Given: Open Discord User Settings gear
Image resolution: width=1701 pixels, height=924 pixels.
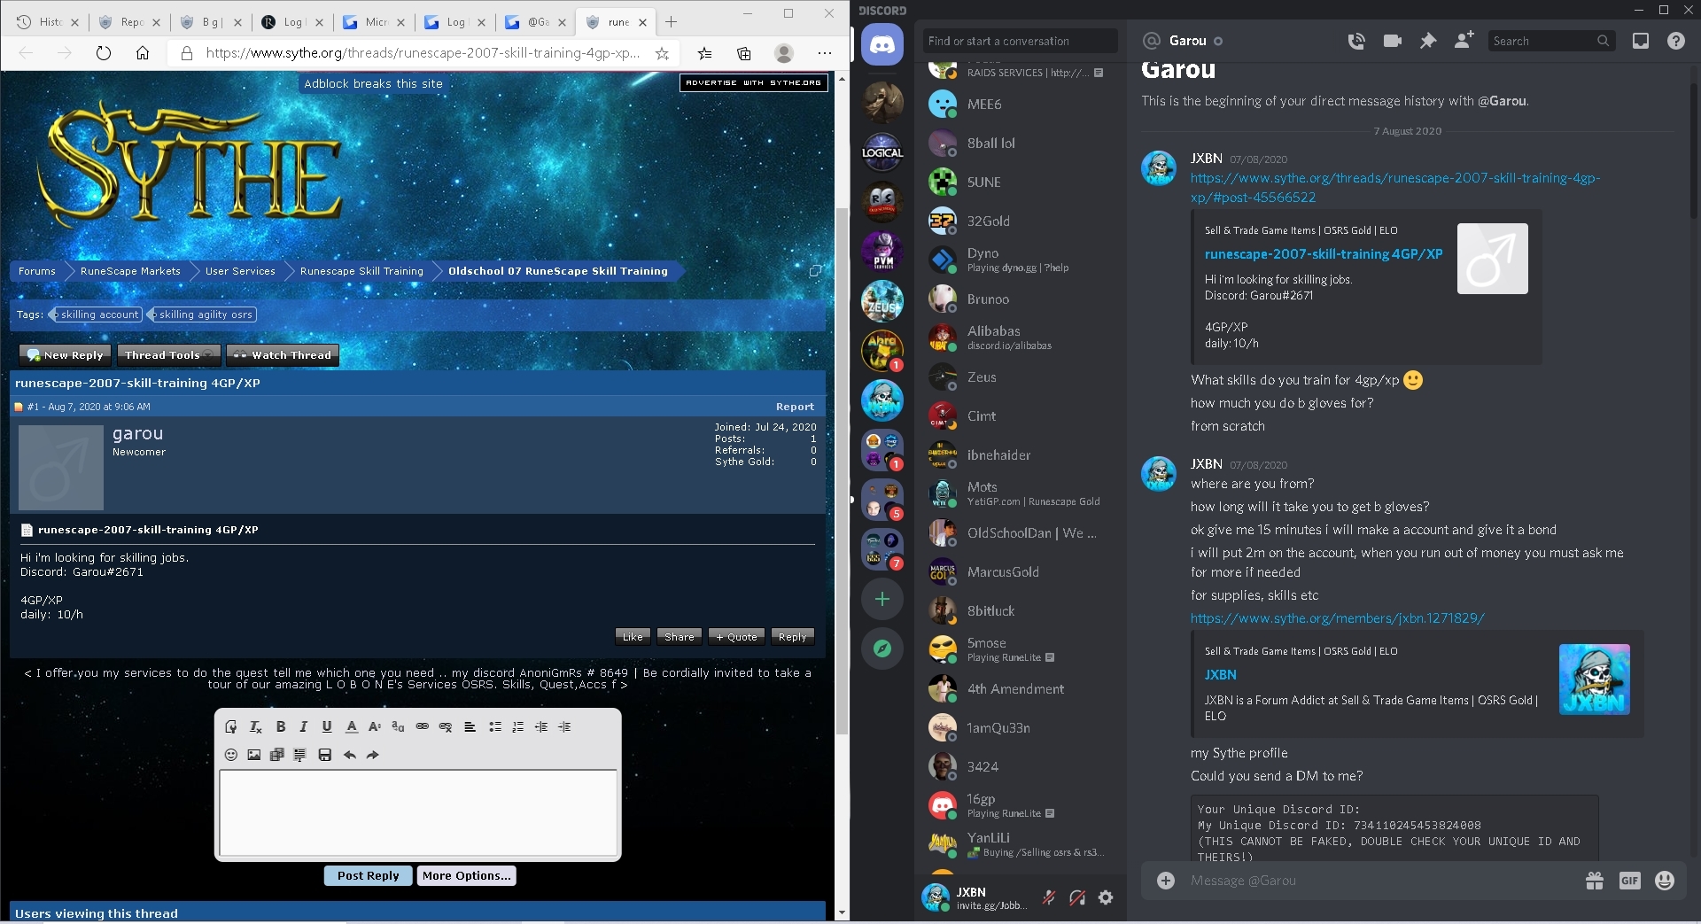Looking at the screenshot, I should click(x=1106, y=897).
